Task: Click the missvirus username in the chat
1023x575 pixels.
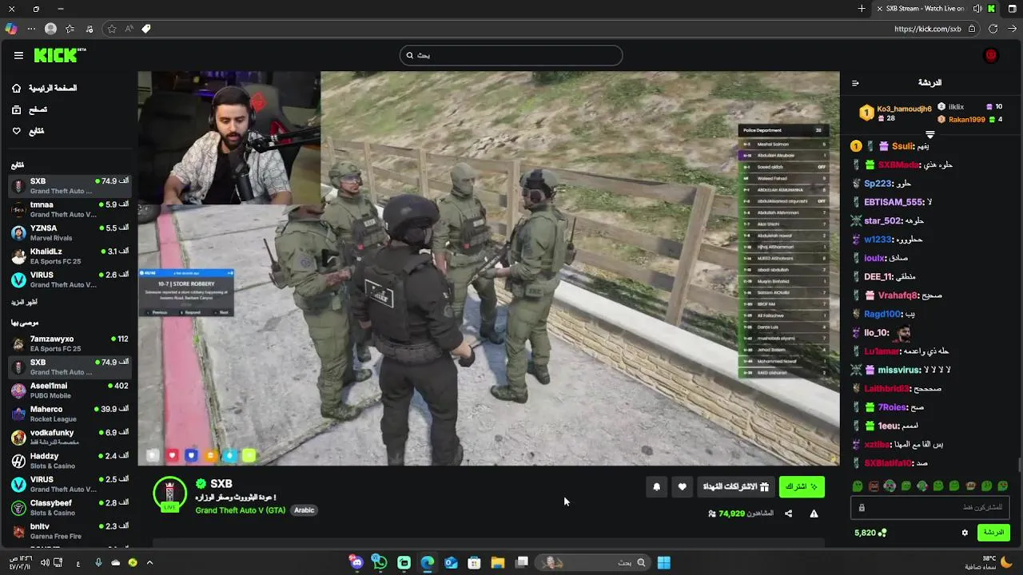Action: coord(899,370)
